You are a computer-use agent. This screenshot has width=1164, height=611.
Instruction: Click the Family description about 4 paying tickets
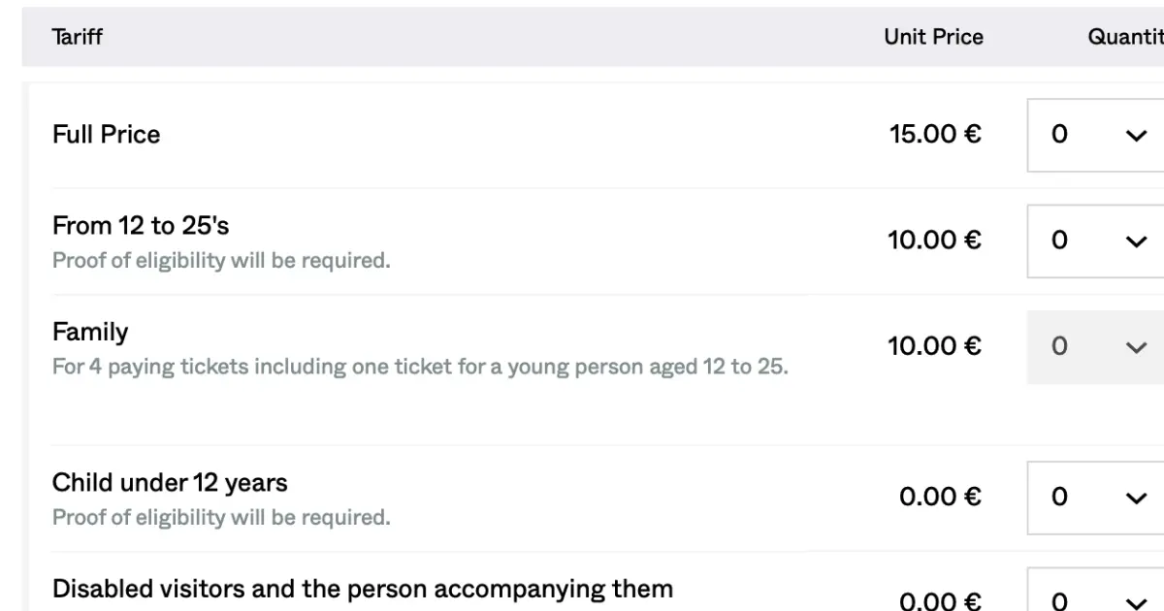coord(420,367)
